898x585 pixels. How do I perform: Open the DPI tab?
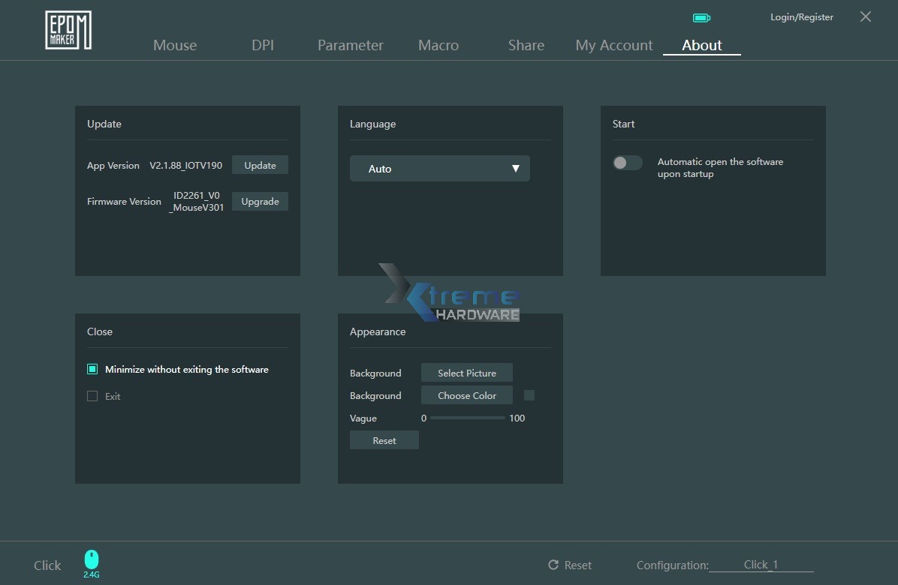[x=263, y=45]
